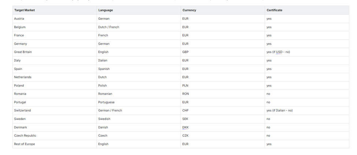Click the SEK currency cell
Screen dimensions: 357x155
pos(185,119)
